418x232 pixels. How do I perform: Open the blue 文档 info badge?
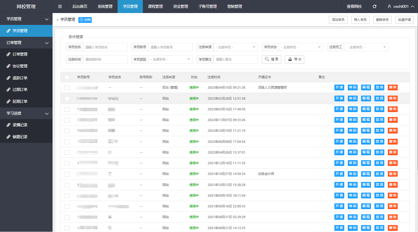point(85,20)
